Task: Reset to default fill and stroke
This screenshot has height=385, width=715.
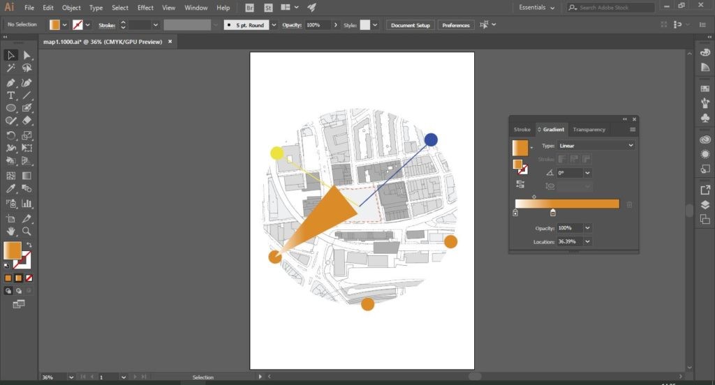Action: coord(6,266)
